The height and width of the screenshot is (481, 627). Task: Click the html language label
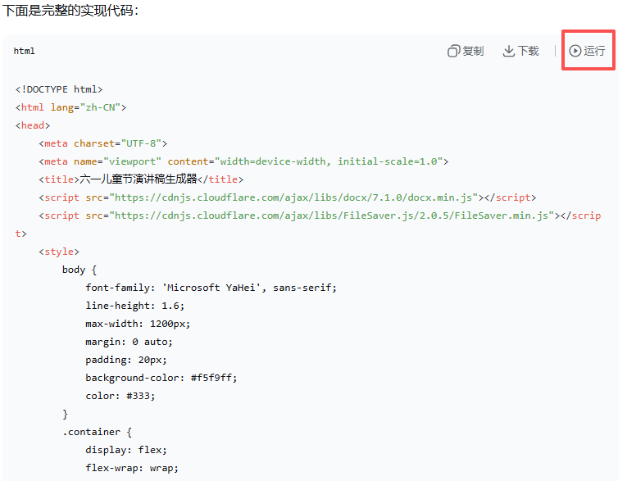click(x=25, y=51)
